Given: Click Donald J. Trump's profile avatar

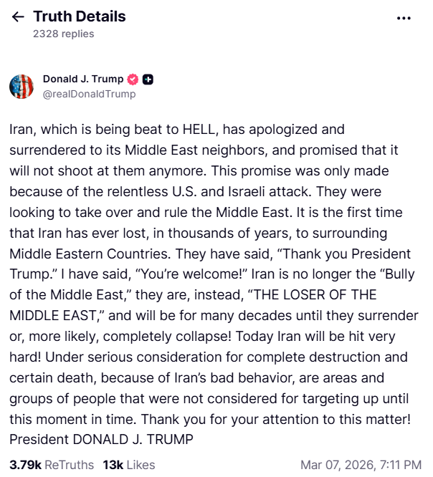Looking at the screenshot, I should [22, 86].
